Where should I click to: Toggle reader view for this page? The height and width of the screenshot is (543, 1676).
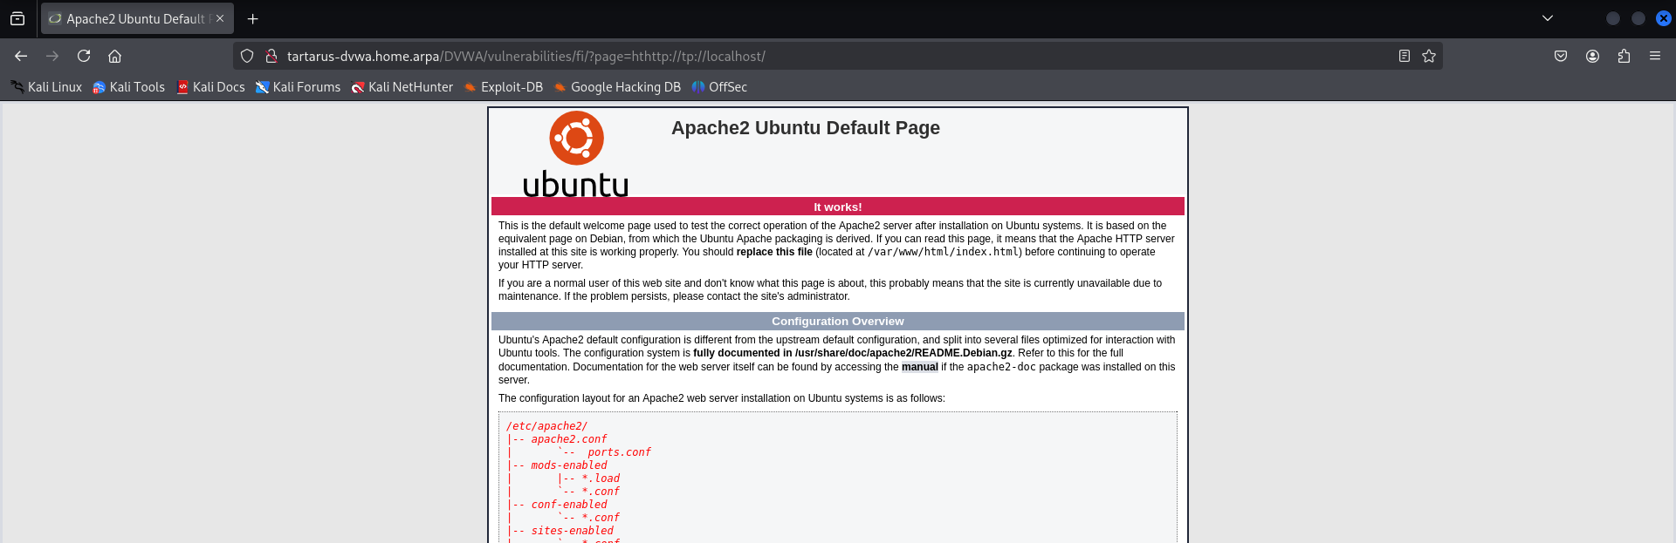tap(1404, 56)
